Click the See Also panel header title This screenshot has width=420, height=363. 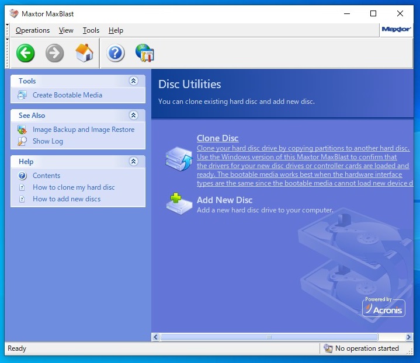click(x=32, y=116)
